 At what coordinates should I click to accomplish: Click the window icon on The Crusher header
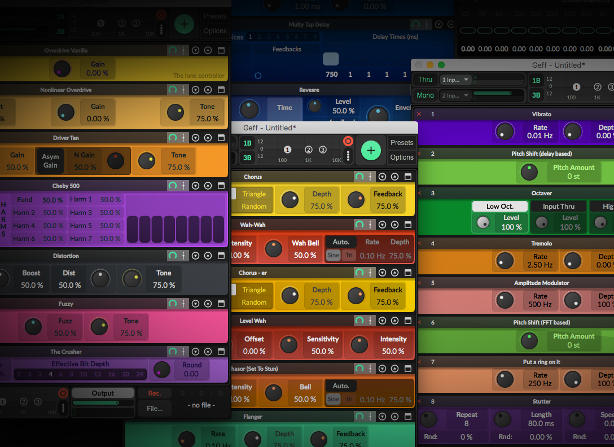(x=221, y=352)
